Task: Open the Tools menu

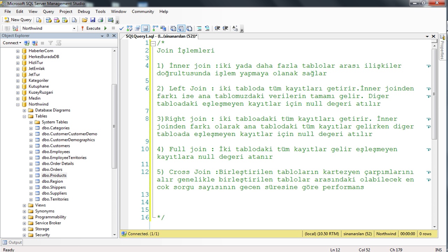Action: tap(100, 12)
